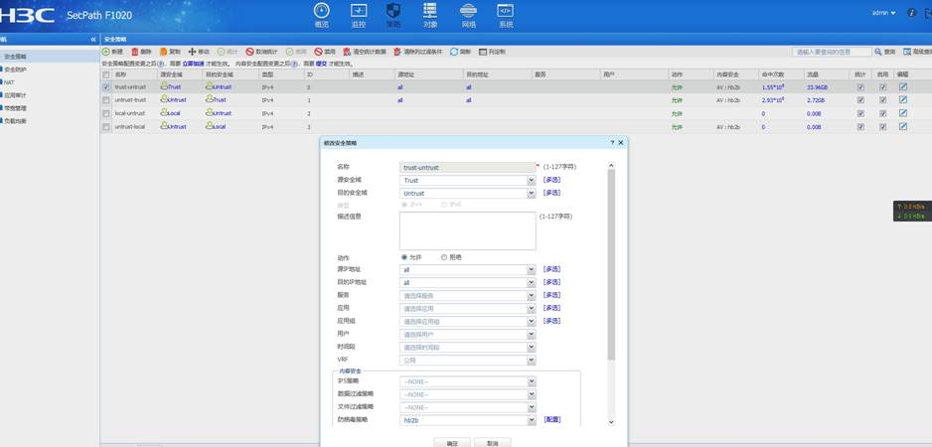Select Application Audit (应用审计) in sidebar

16,95
